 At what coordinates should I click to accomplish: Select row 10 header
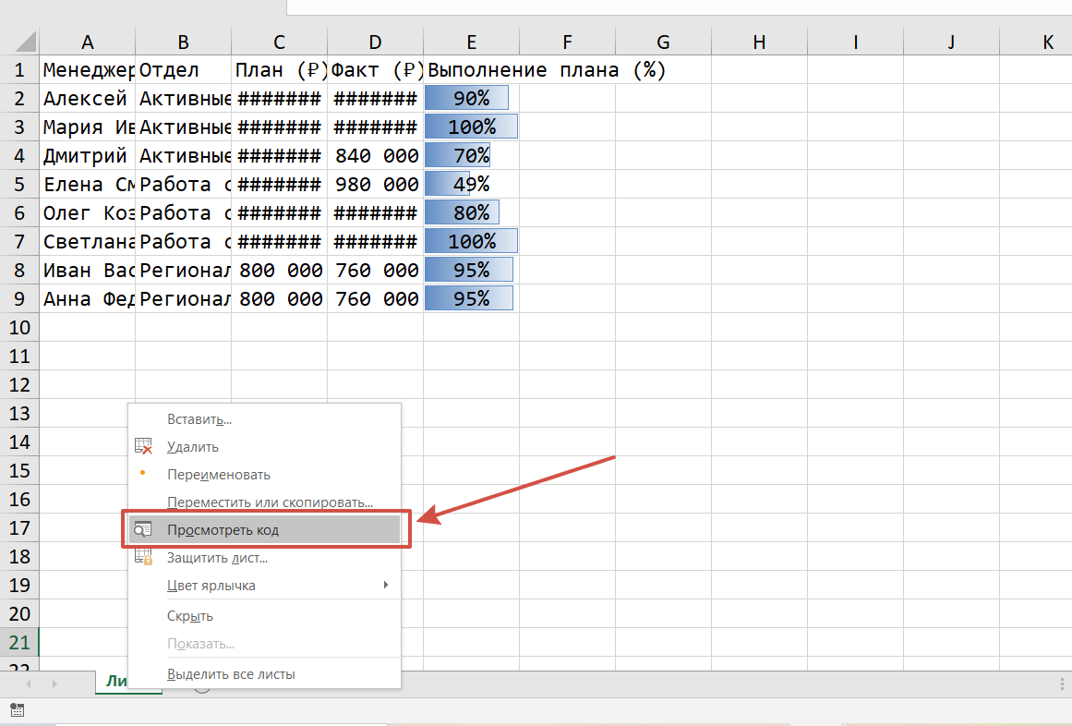tap(19, 328)
